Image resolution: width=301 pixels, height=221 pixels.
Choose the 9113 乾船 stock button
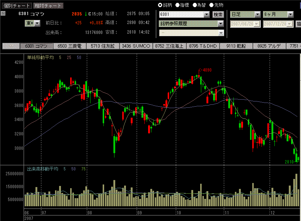(236, 46)
